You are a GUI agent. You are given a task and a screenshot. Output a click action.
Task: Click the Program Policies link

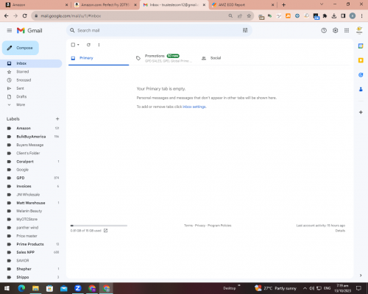[x=219, y=226]
